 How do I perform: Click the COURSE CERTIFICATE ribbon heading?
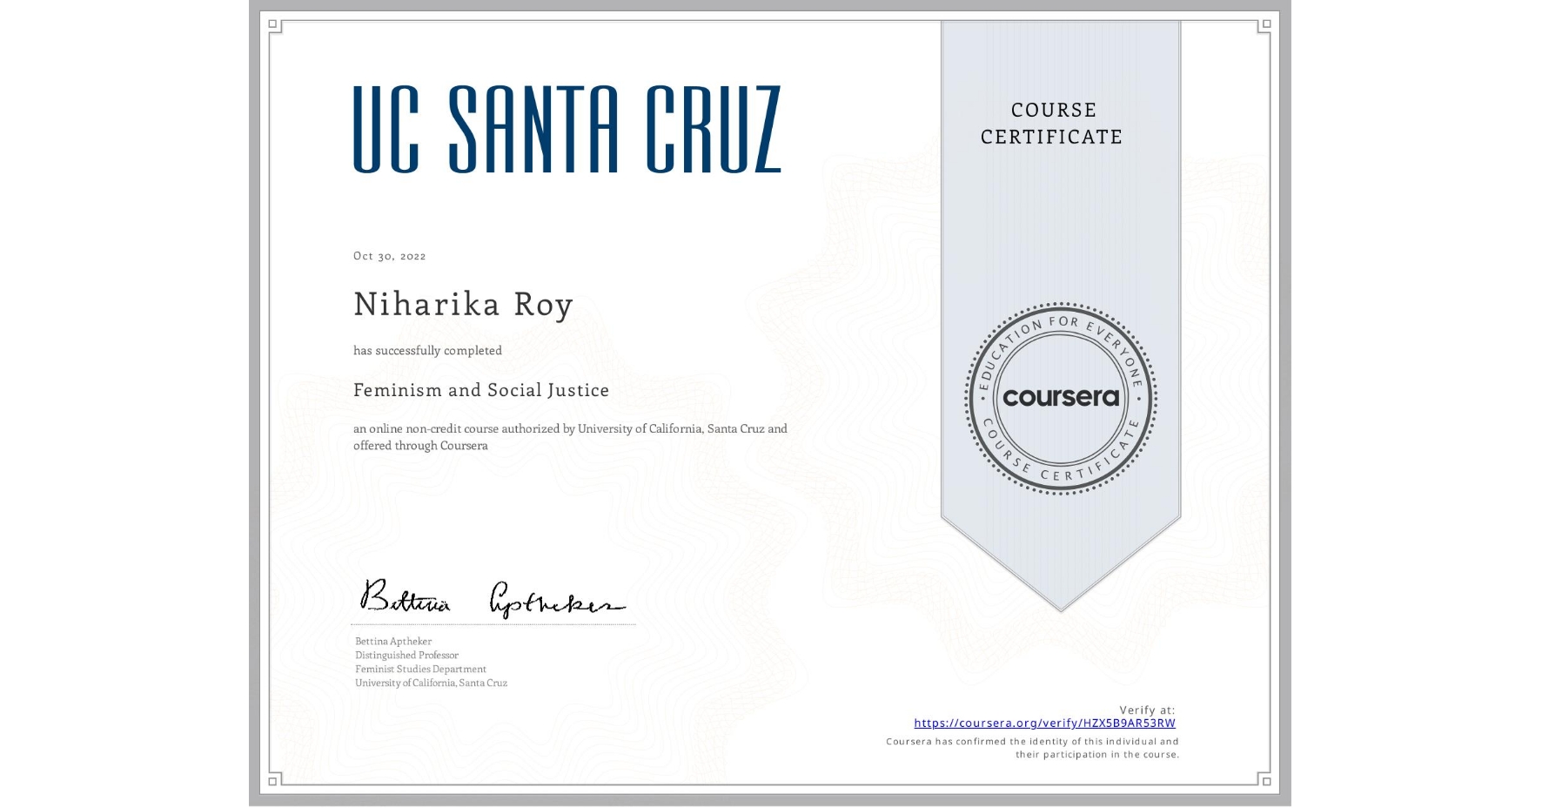(1052, 124)
